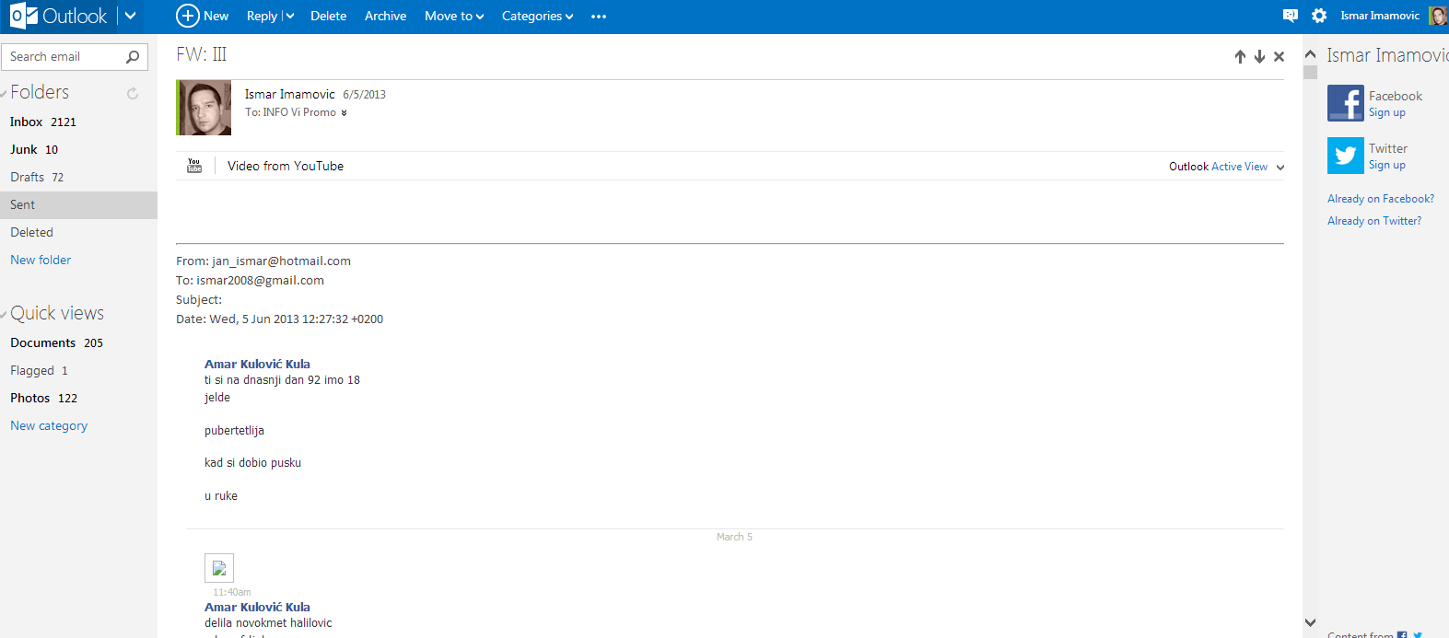Select the Deleted folder
The width and height of the screenshot is (1449, 638).
tap(32, 232)
